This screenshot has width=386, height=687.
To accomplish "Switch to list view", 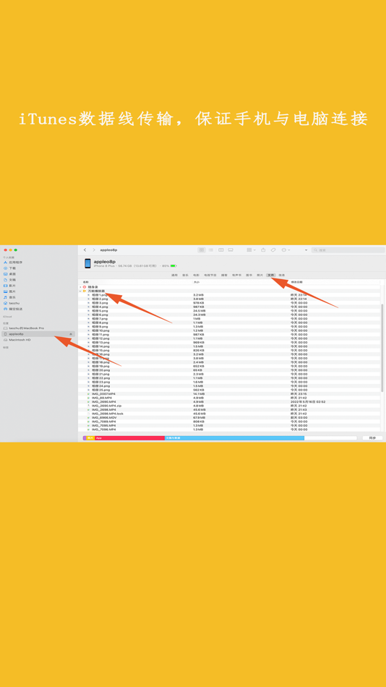I will 211,249.
